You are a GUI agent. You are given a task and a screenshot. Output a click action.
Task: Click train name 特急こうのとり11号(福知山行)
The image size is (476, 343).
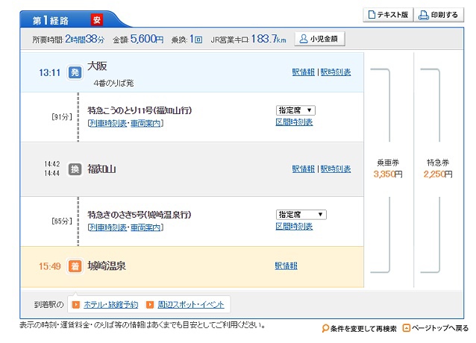click(140, 110)
